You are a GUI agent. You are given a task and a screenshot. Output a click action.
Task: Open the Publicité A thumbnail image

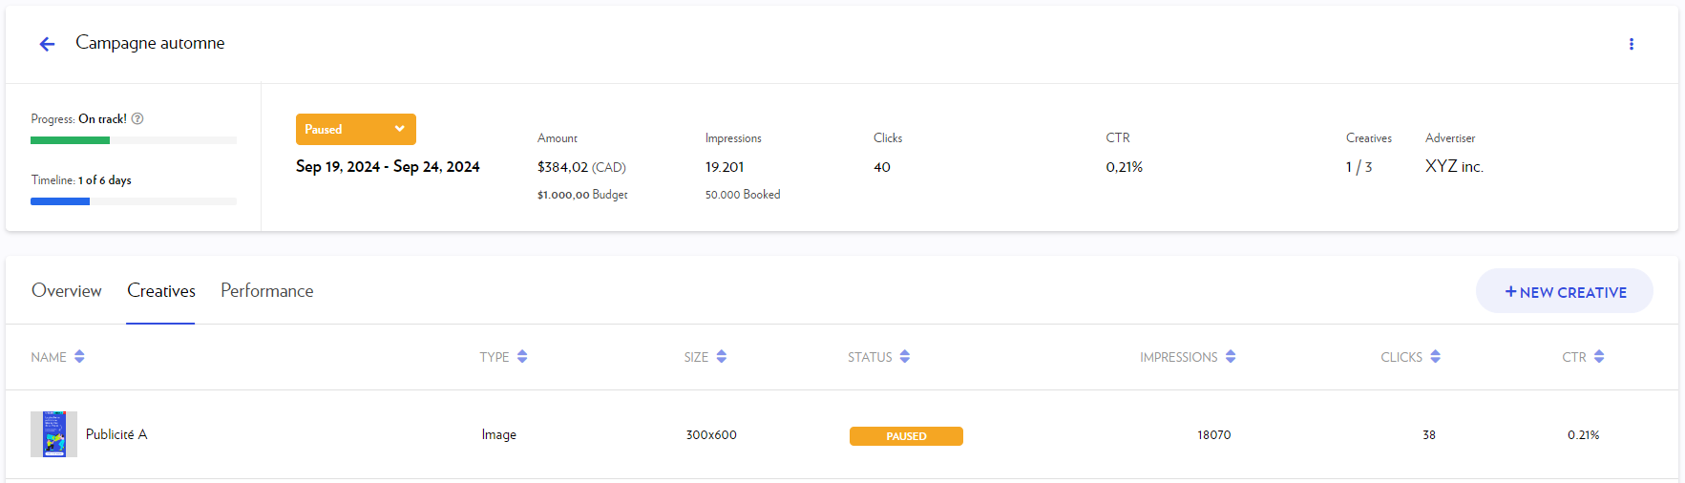pyautogui.click(x=53, y=434)
